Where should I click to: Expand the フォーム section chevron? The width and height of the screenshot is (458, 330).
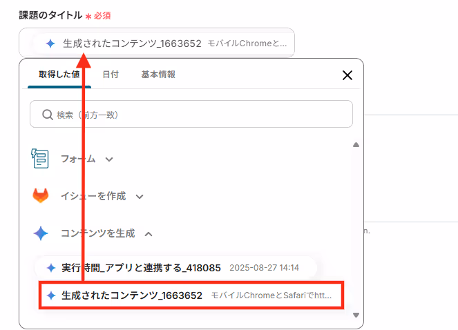pos(109,159)
